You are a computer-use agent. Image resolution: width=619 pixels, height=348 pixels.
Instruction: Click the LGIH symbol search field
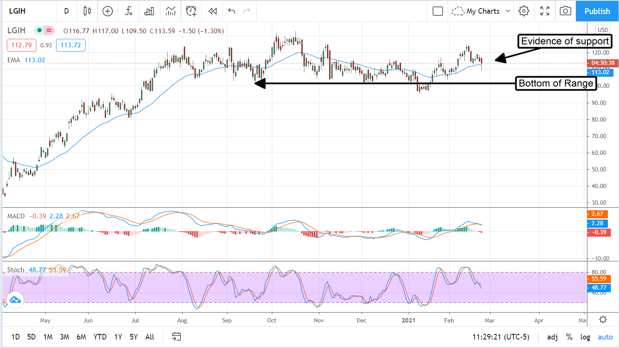[17, 11]
